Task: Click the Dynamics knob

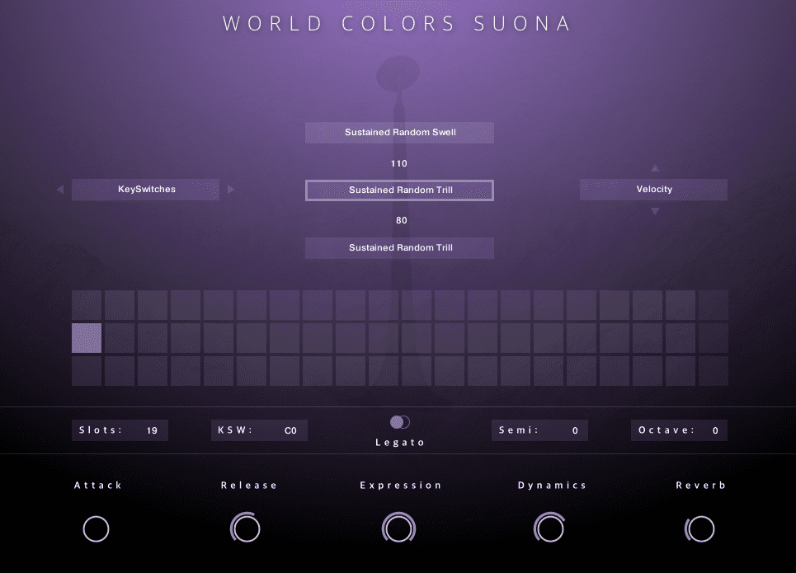Action: pos(549,528)
